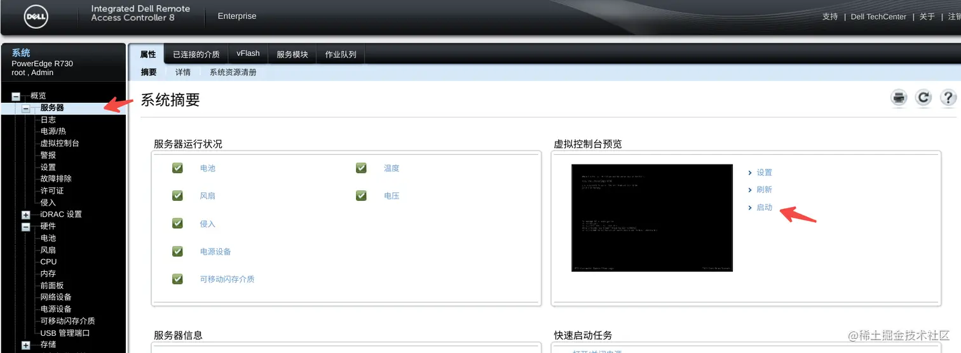Screen dimensions: 961x353
Task: Open the Dell TechCenter link
Action: point(878,17)
